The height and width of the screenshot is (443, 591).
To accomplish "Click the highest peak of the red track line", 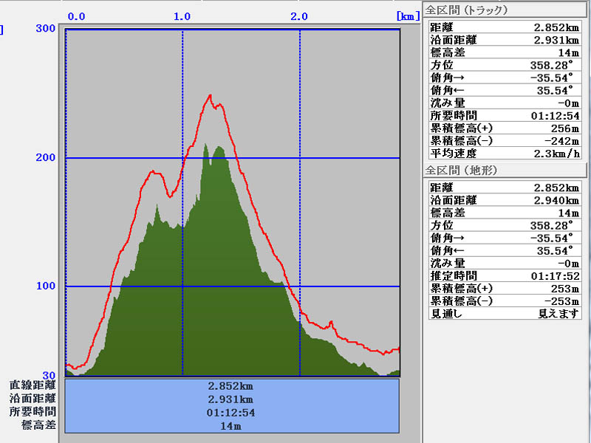I will (211, 95).
